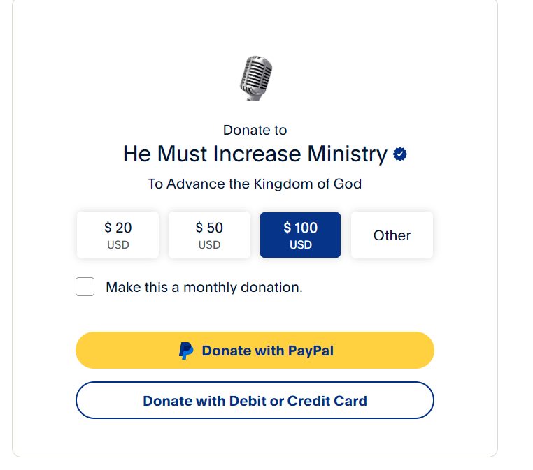533x470 pixels.
Task: Click the PayPal logo on the yellow button
Action: pyautogui.click(x=186, y=351)
